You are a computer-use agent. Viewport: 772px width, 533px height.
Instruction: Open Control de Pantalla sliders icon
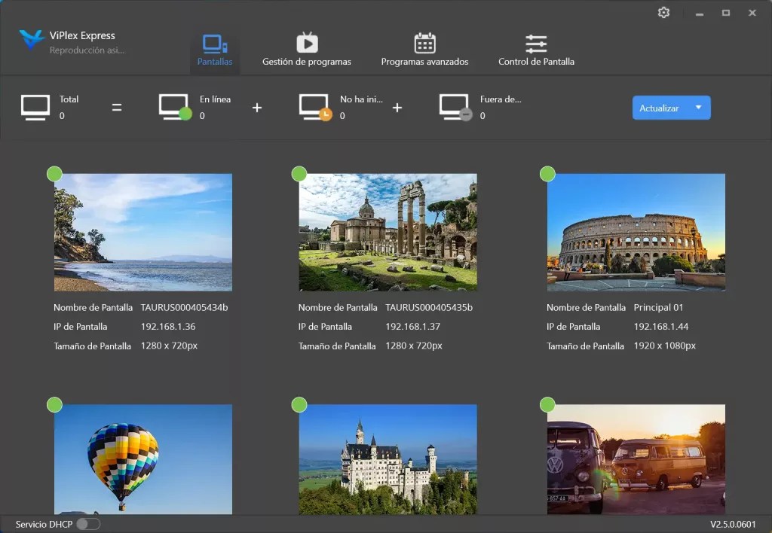coord(536,44)
